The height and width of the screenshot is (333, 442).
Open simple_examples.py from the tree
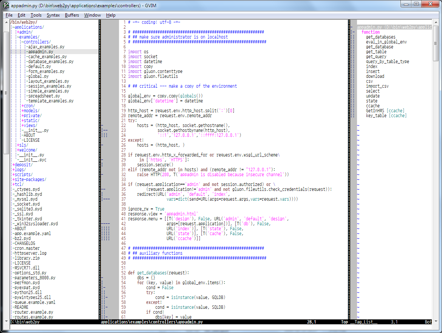[x=48, y=91]
